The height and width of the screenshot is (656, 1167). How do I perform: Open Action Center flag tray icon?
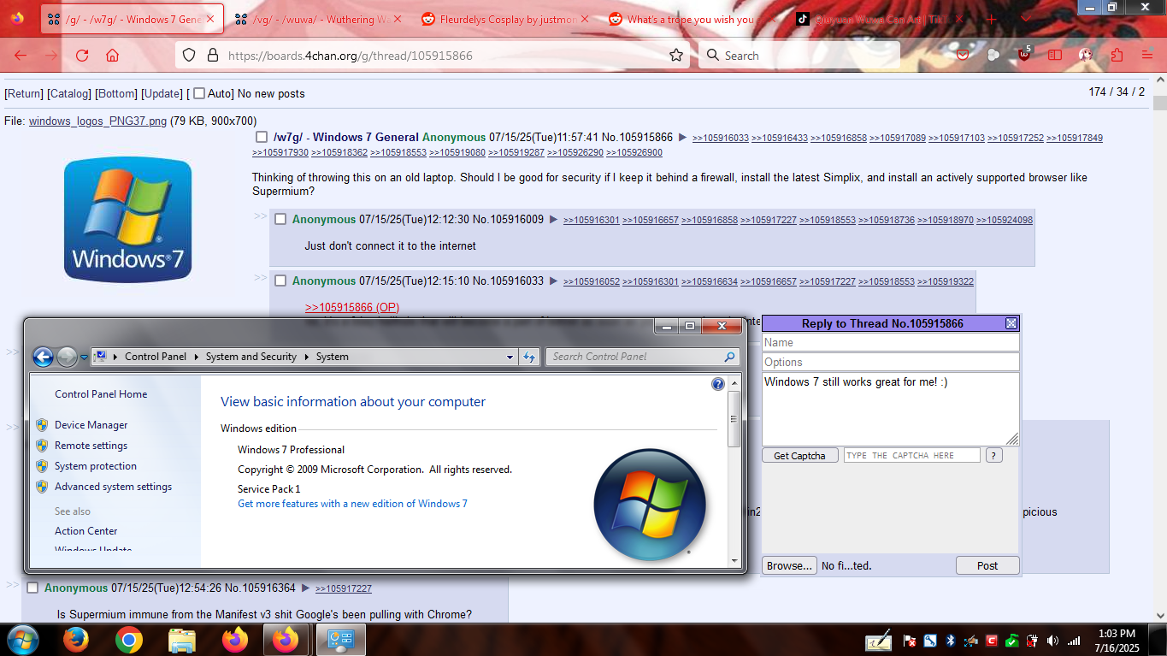tap(910, 641)
